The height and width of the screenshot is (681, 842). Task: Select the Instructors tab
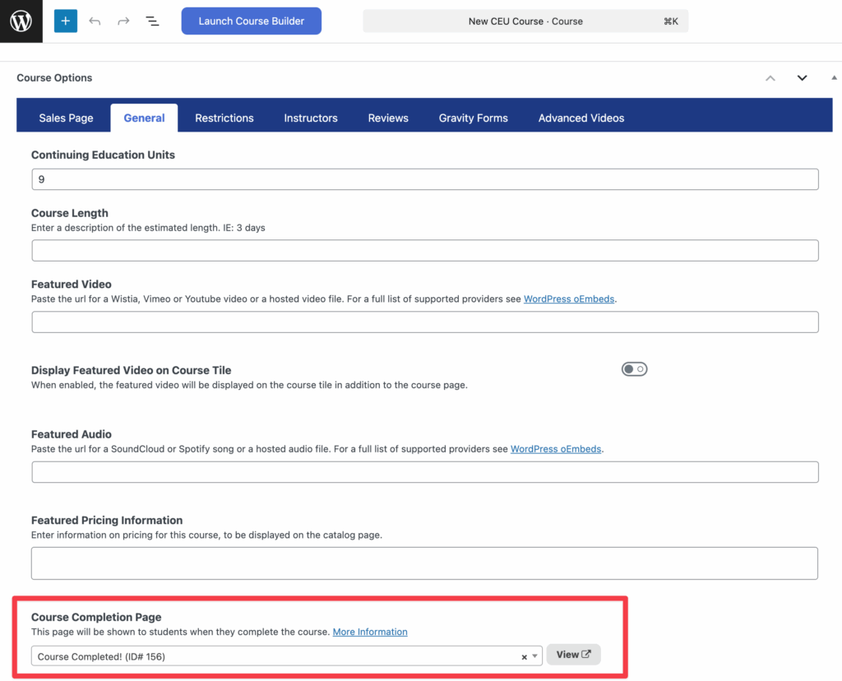pos(311,118)
